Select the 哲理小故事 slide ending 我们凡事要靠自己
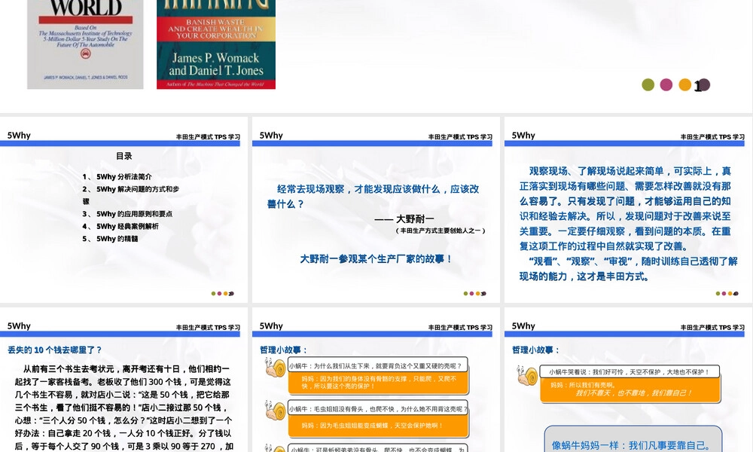This screenshot has height=452, width=753. pyautogui.click(x=628, y=380)
